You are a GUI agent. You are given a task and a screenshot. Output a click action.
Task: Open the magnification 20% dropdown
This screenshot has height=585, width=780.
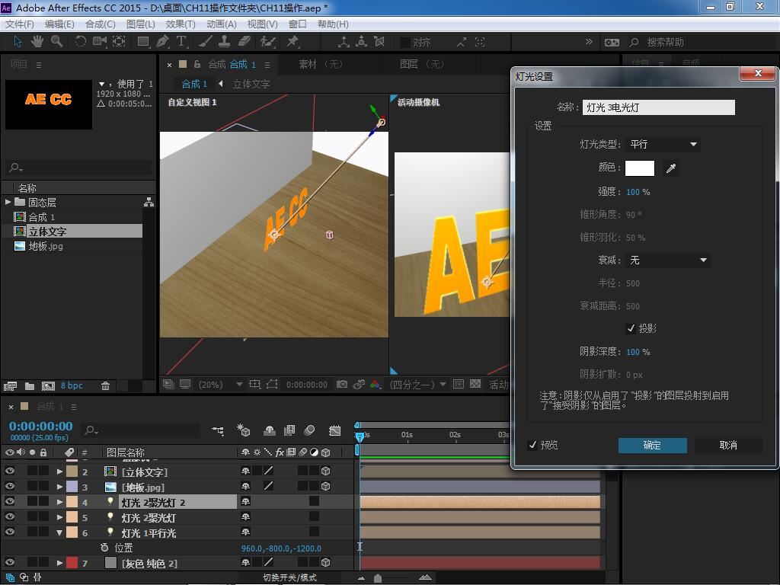[x=220, y=385]
